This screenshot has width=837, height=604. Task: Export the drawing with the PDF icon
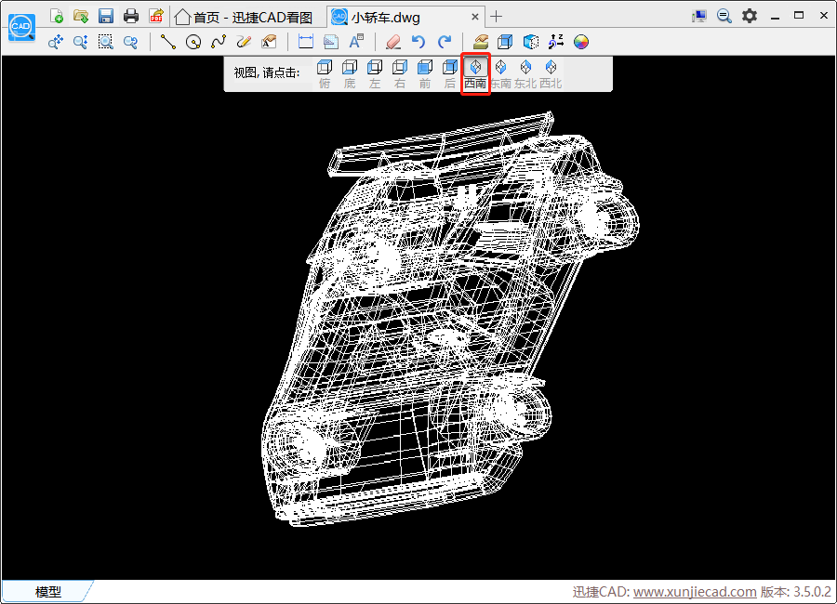156,16
